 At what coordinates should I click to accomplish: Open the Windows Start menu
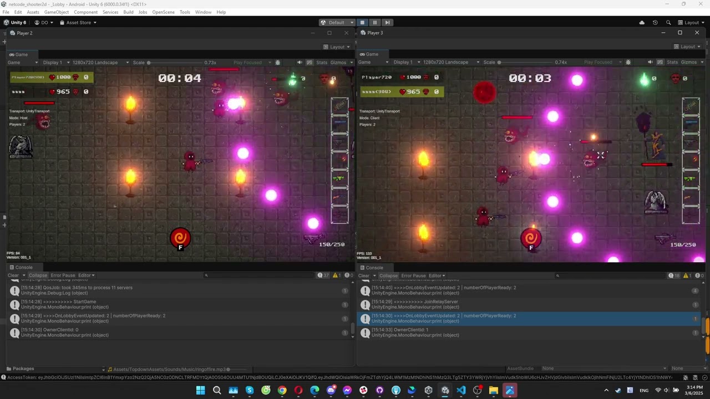(200, 391)
